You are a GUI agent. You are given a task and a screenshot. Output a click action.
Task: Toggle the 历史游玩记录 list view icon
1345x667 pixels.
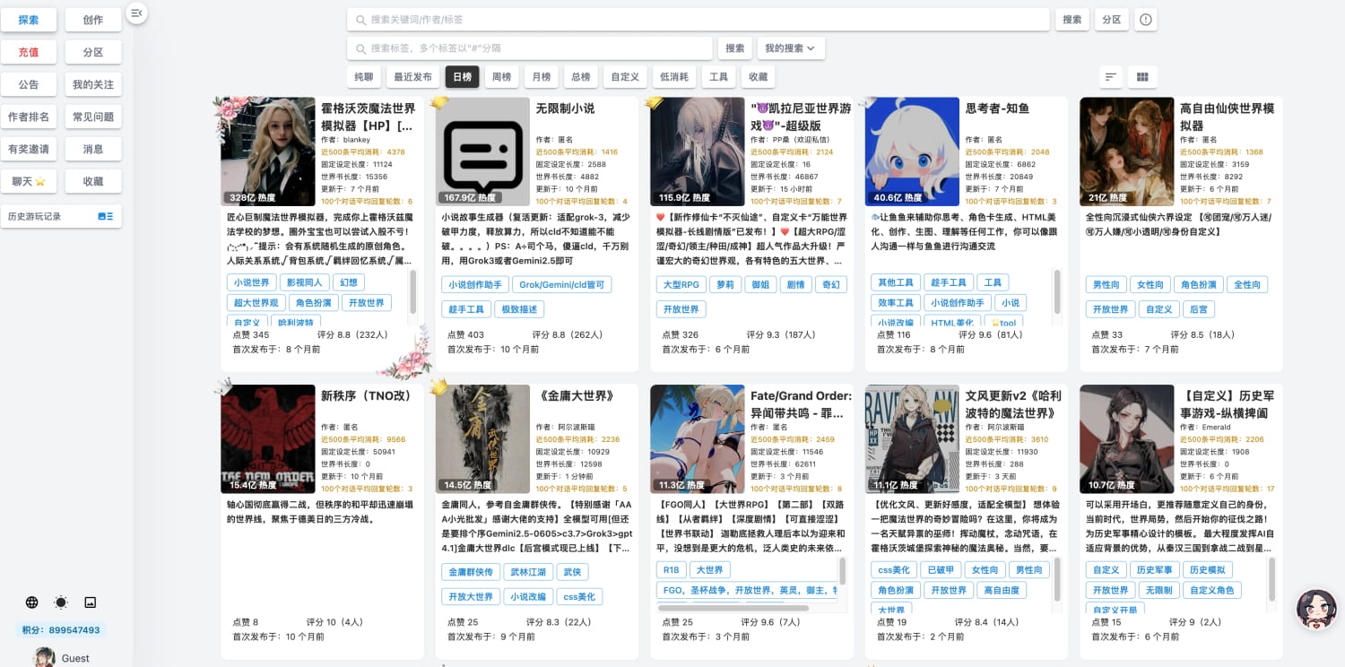coord(105,216)
